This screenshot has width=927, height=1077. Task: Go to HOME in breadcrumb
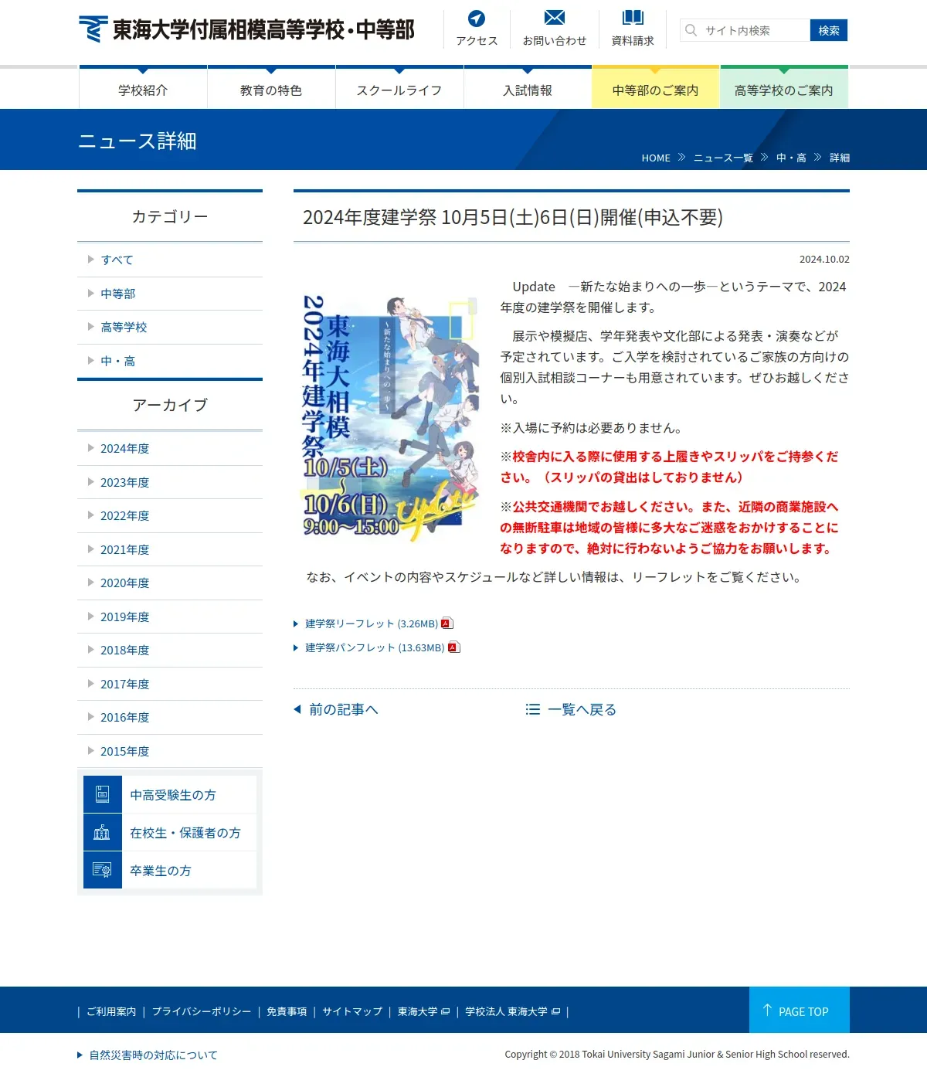point(656,158)
